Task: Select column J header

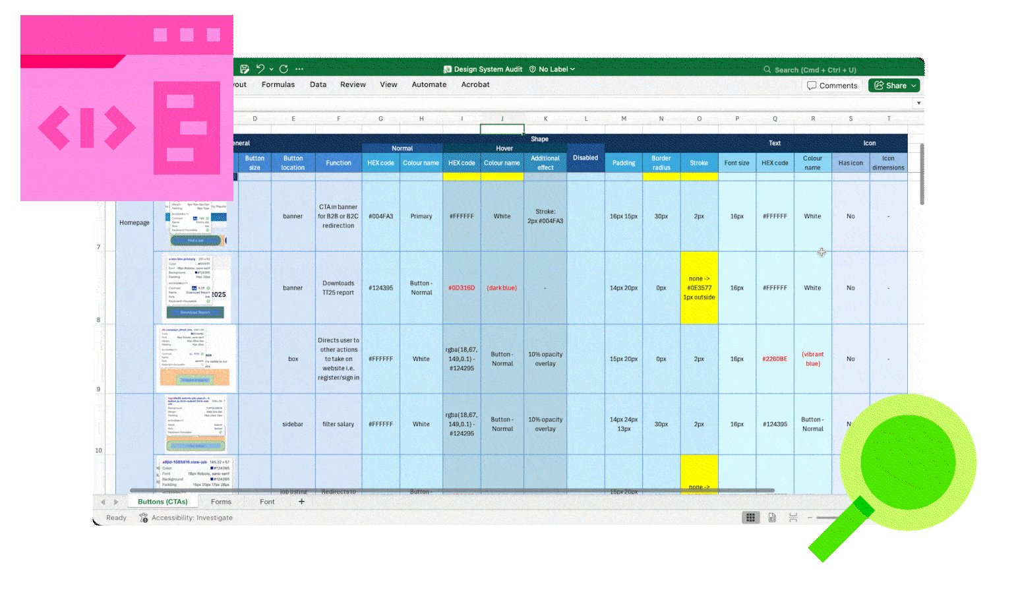Action: click(502, 119)
